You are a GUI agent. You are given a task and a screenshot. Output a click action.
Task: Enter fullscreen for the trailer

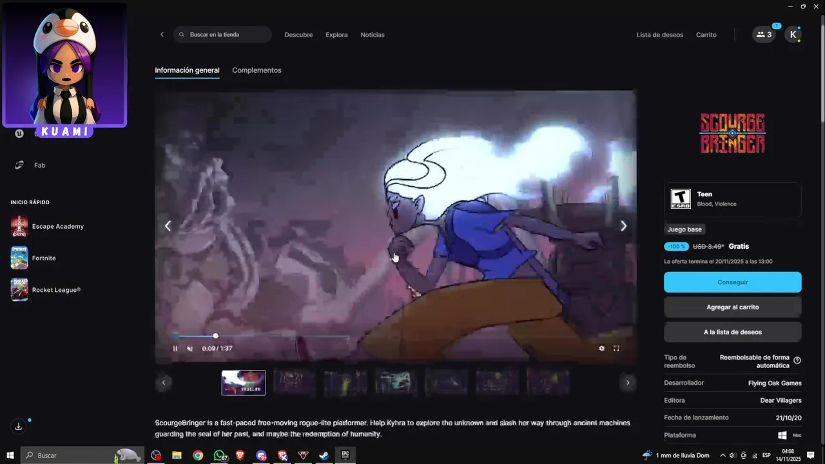click(x=616, y=349)
